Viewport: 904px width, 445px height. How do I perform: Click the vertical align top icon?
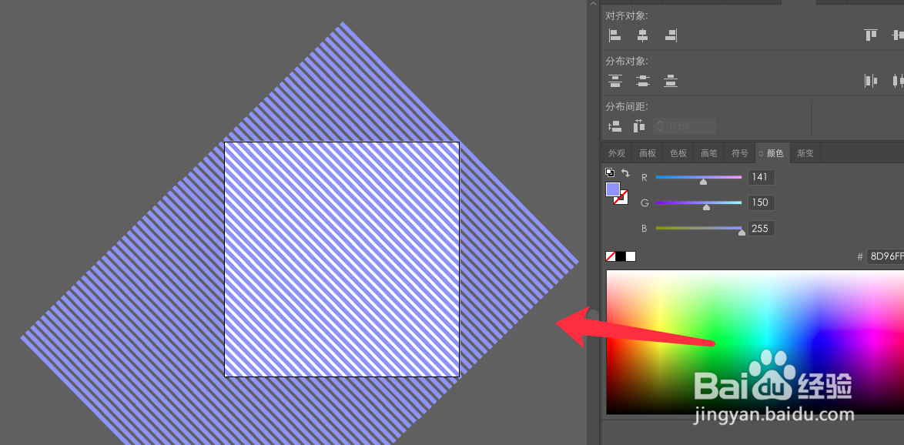pos(871,35)
